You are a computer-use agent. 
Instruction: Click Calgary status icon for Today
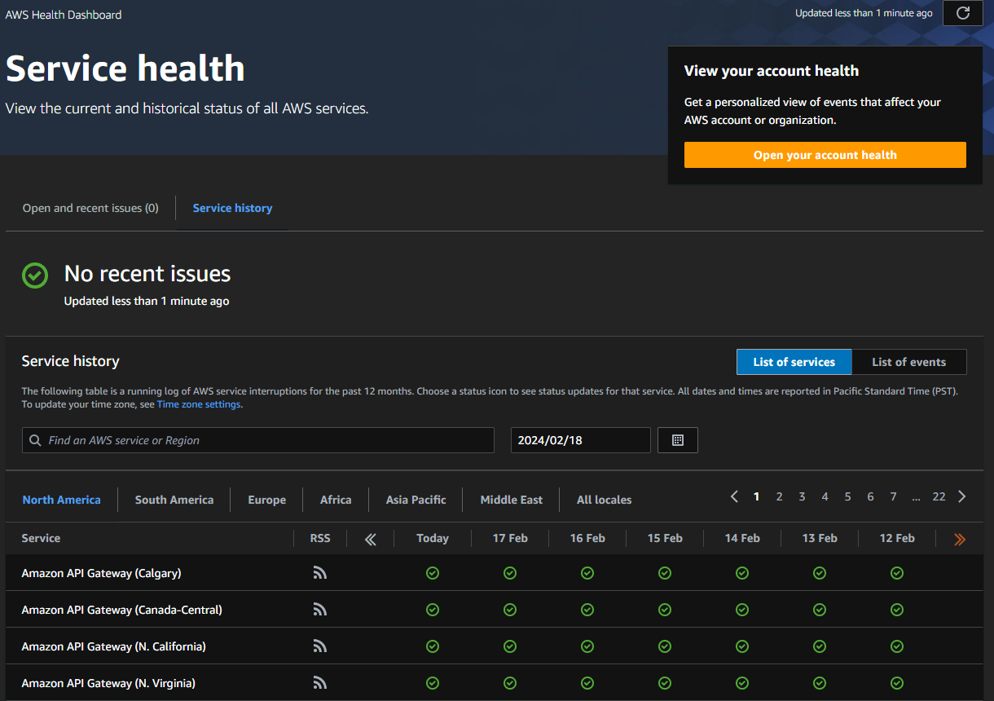tap(433, 573)
